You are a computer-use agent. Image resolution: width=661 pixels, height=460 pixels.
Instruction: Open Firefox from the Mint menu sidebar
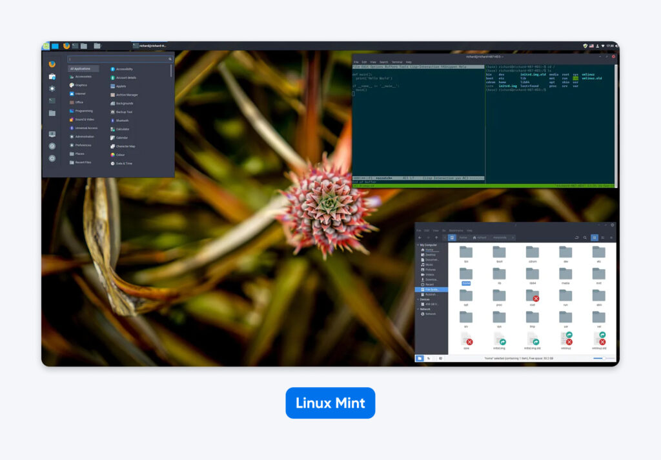coord(51,63)
